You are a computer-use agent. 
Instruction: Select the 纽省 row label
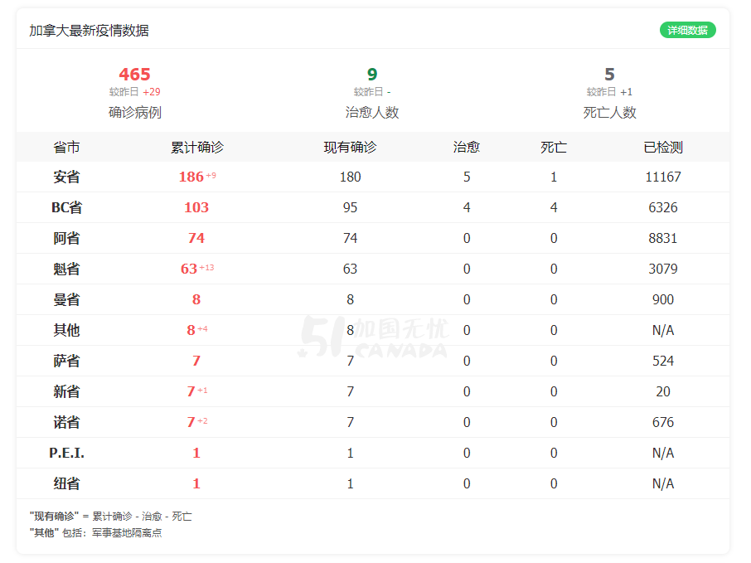[66, 483]
